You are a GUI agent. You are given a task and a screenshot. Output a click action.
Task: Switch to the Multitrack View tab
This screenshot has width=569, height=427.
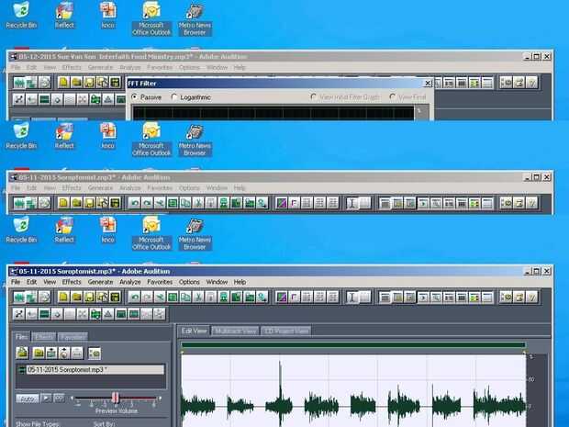(x=235, y=331)
